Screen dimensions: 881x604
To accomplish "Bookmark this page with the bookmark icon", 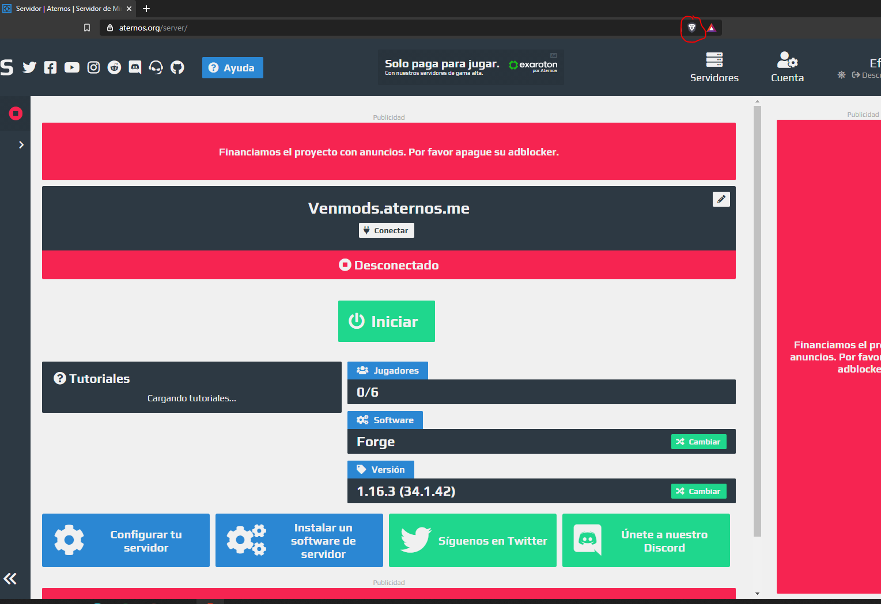I will (x=87, y=28).
